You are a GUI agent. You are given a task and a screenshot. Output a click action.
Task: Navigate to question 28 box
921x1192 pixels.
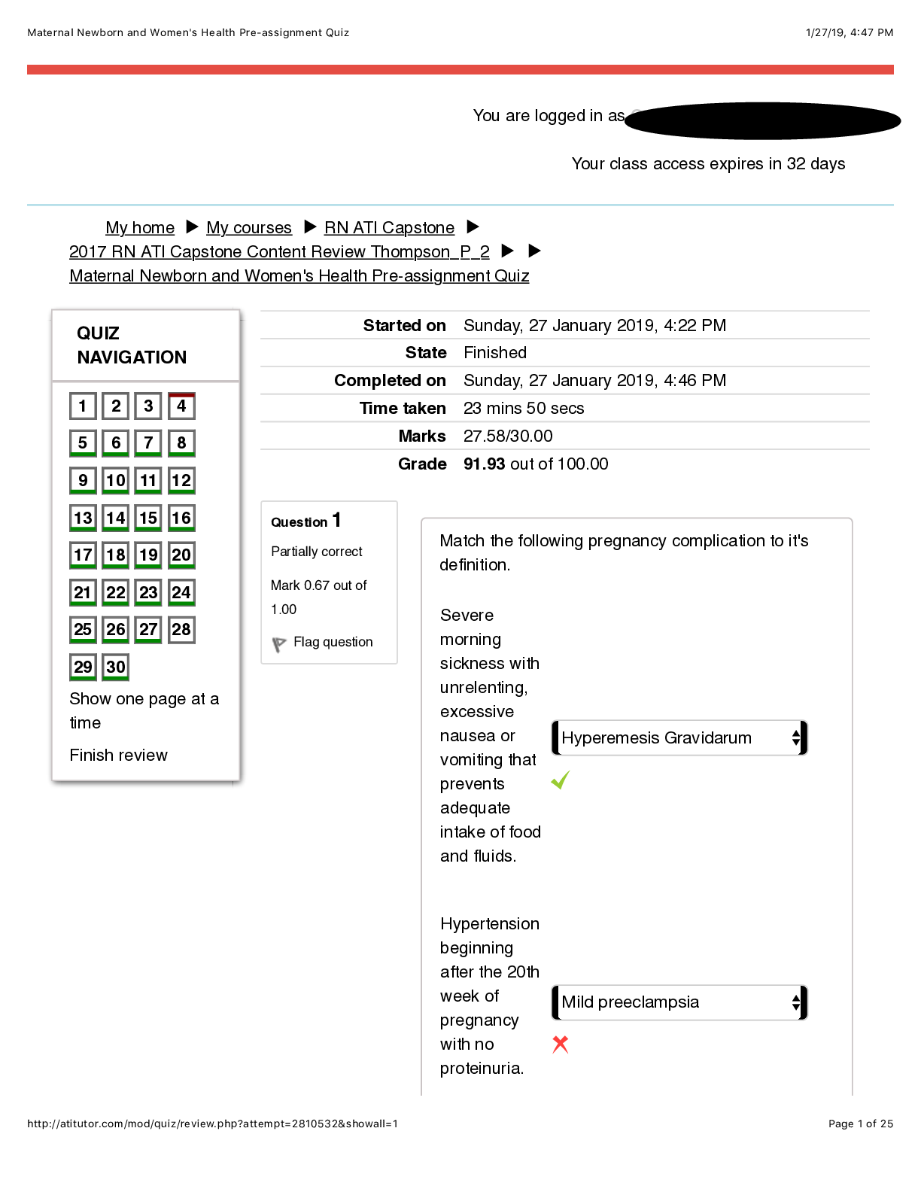click(181, 630)
